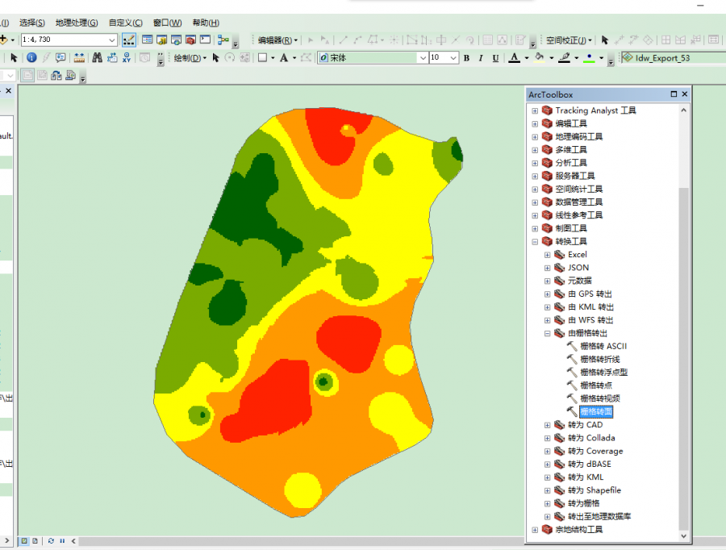The image size is (726, 550).
Task: Click the font color swatch
Action: tap(514, 58)
